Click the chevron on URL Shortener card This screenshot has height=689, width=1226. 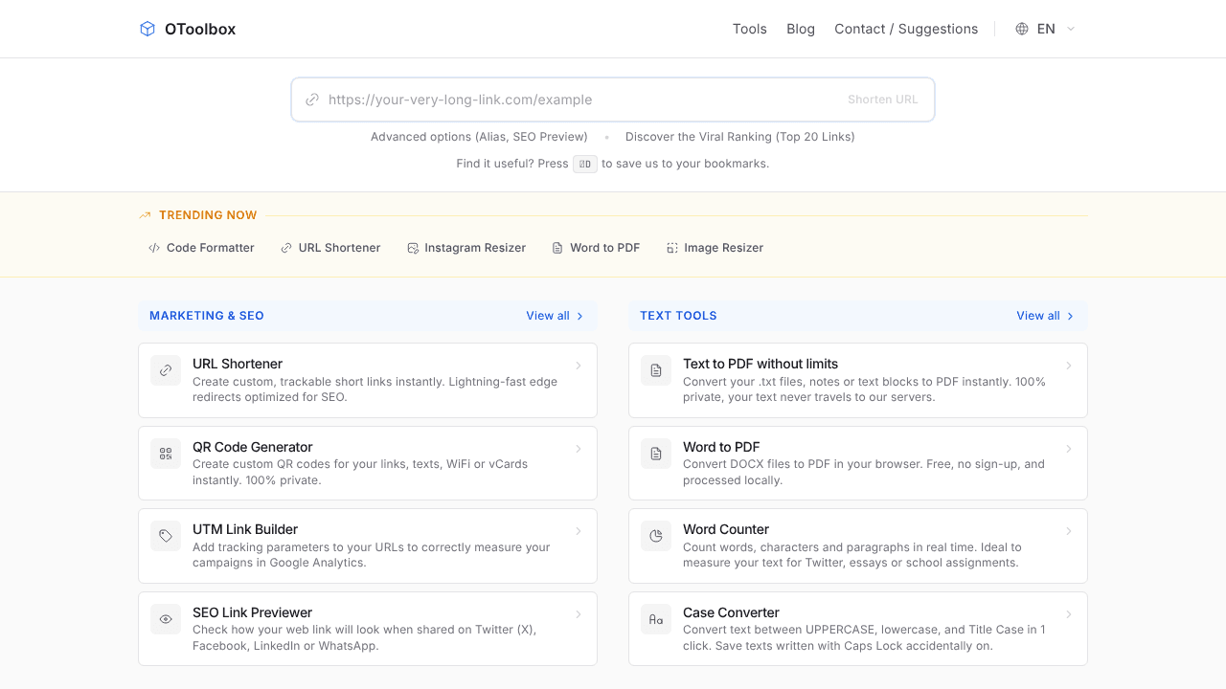tap(579, 366)
